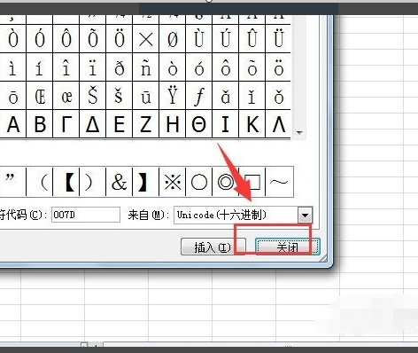Select lowercase ñ with tilde
418x353 pixels.
146,67
